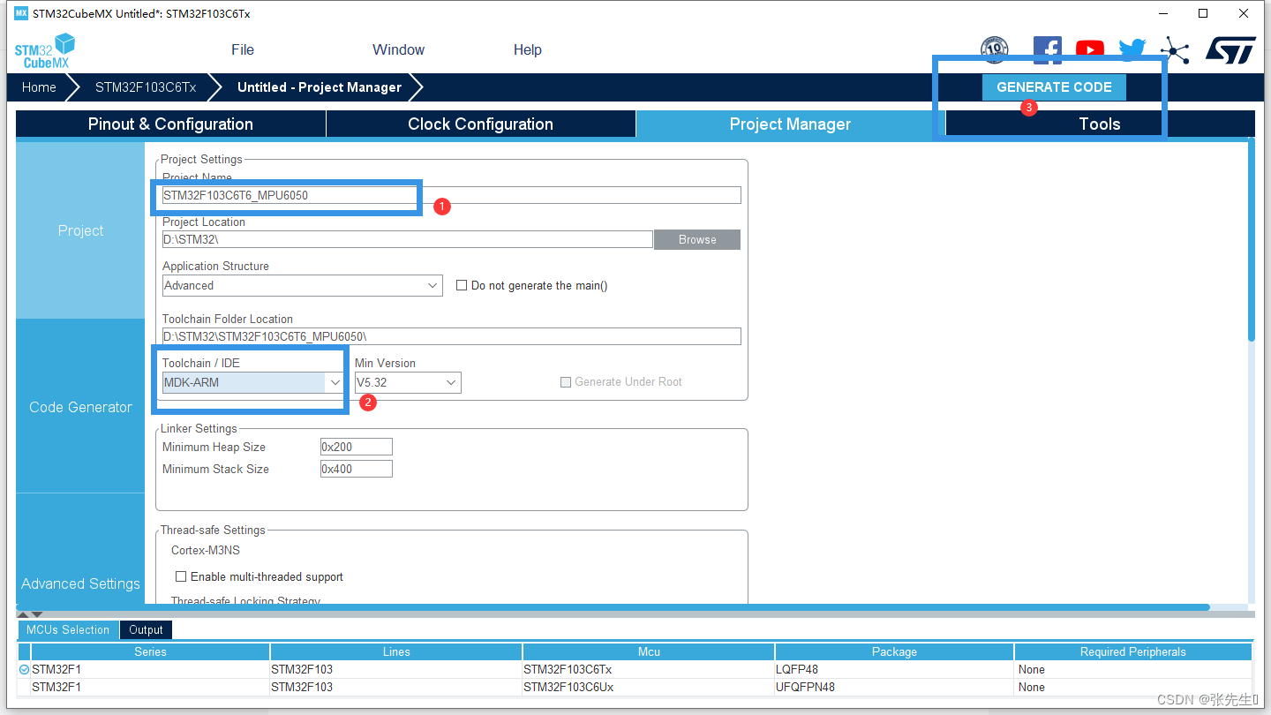Screen dimensions: 1271x715
Task: Click the Minimum Stack Size field
Action: pyautogui.click(x=357, y=469)
